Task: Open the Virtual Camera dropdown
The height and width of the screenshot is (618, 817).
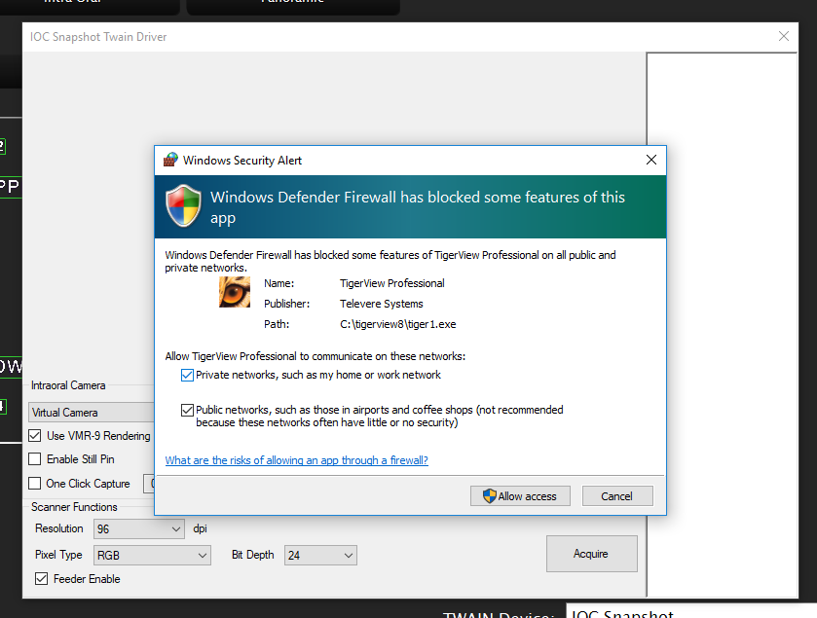Action: coord(92,413)
